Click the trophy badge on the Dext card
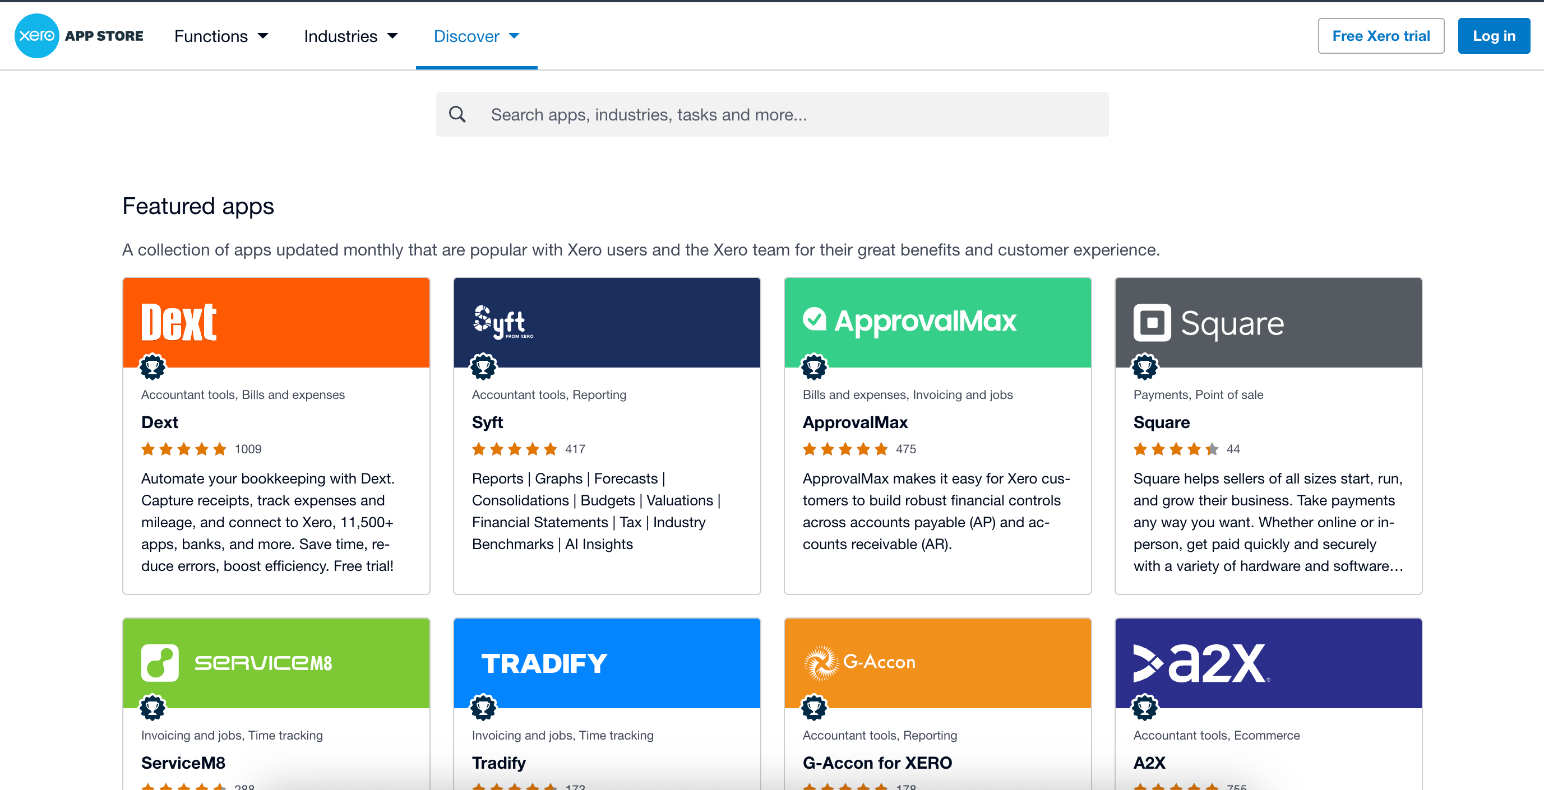Viewport: 1544px width, 790px height. click(153, 366)
